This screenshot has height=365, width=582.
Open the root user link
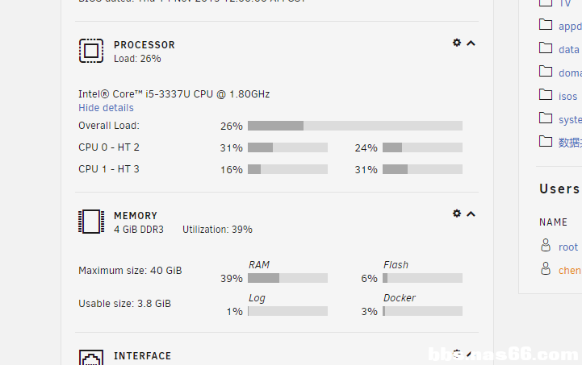568,247
